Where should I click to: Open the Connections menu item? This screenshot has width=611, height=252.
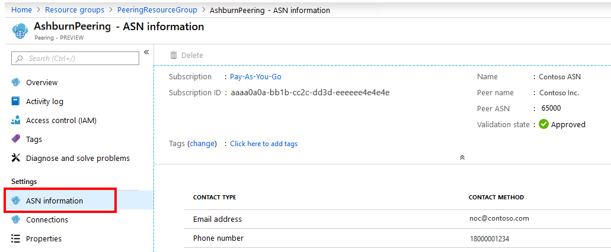pyautogui.click(x=47, y=219)
